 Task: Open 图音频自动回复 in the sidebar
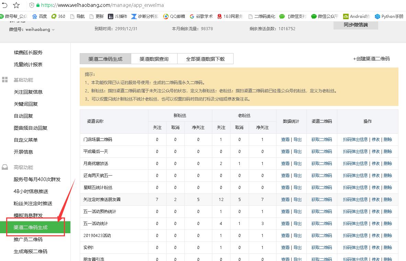tap(31, 128)
